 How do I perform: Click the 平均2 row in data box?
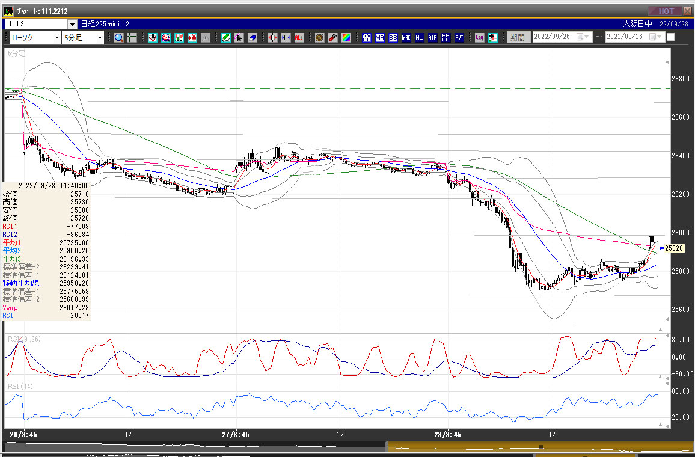(46, 250)
